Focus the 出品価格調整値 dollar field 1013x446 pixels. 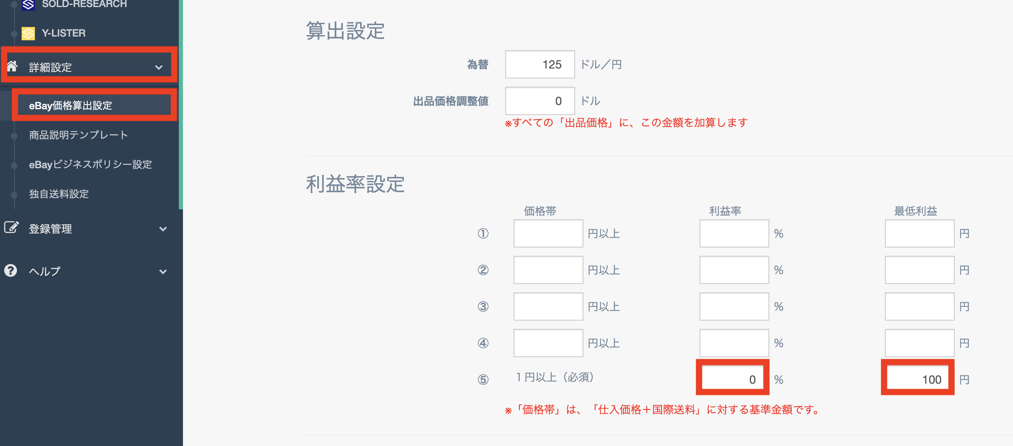click(540, 101)
